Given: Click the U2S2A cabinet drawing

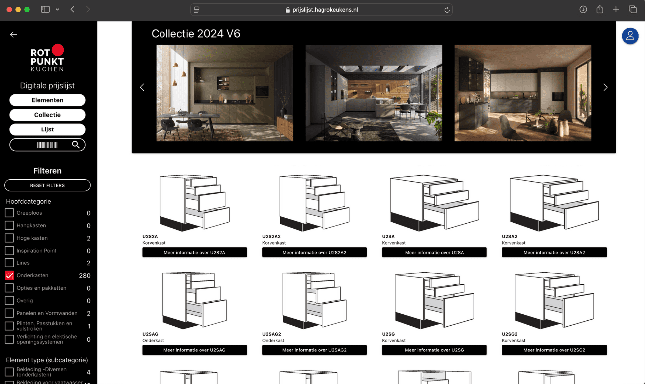Looking at the screenshot, I should (194, 203).
